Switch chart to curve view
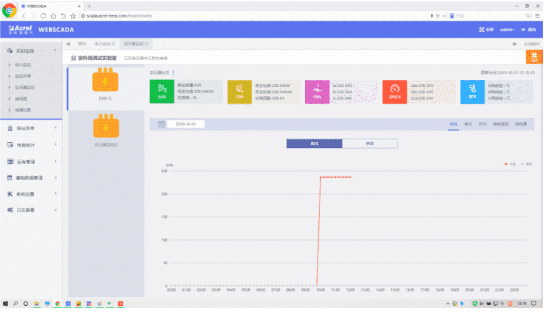This screenshot has height=313, width=544. click(x=314, y=144)
